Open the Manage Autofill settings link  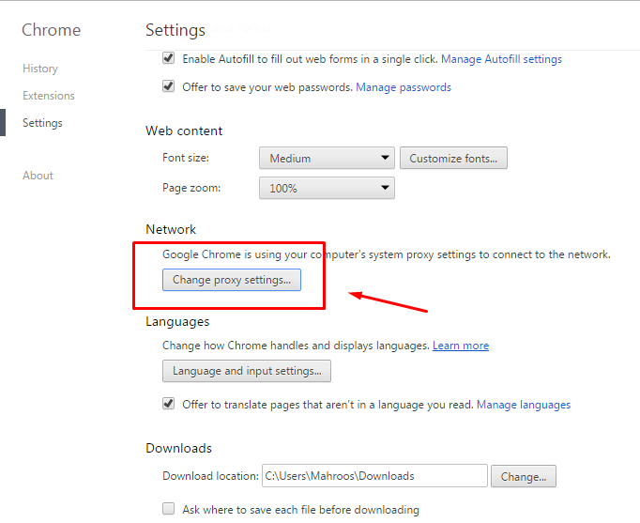(502, 59)
